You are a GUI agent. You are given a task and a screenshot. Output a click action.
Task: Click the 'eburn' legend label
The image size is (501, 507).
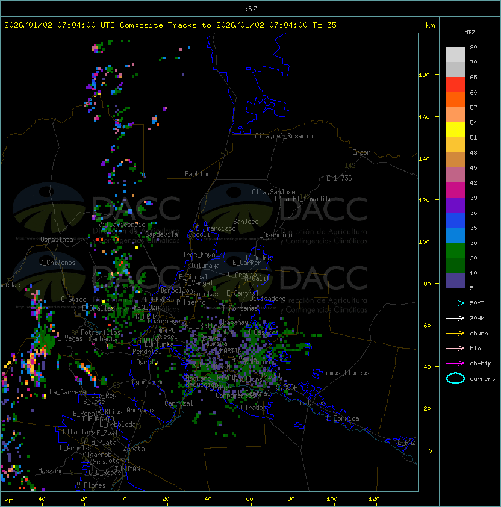click(479, 334)
